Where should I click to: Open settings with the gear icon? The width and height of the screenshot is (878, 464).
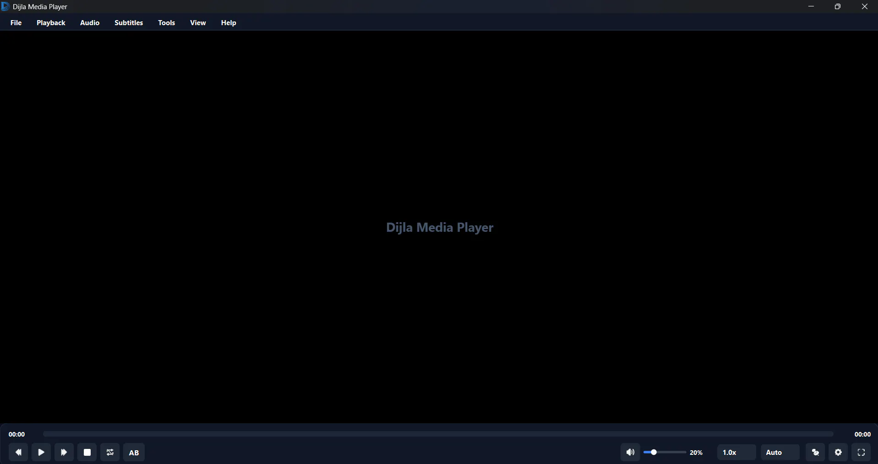click(839, 453)
